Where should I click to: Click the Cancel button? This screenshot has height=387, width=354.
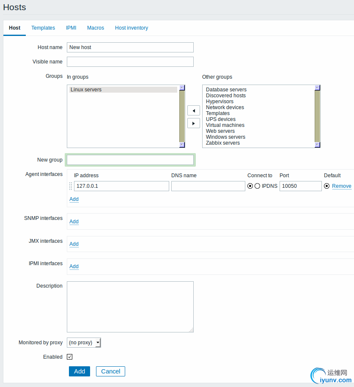click(x=110, y=371)
